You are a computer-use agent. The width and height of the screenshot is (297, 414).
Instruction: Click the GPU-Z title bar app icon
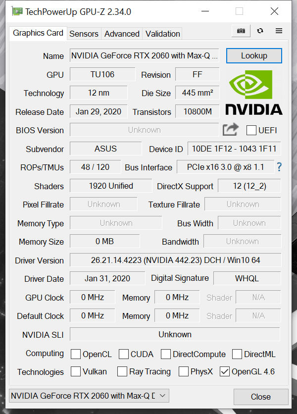17,11
